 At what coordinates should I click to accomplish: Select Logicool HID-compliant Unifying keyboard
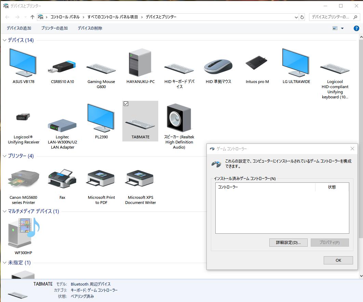(x=335, y=69)
